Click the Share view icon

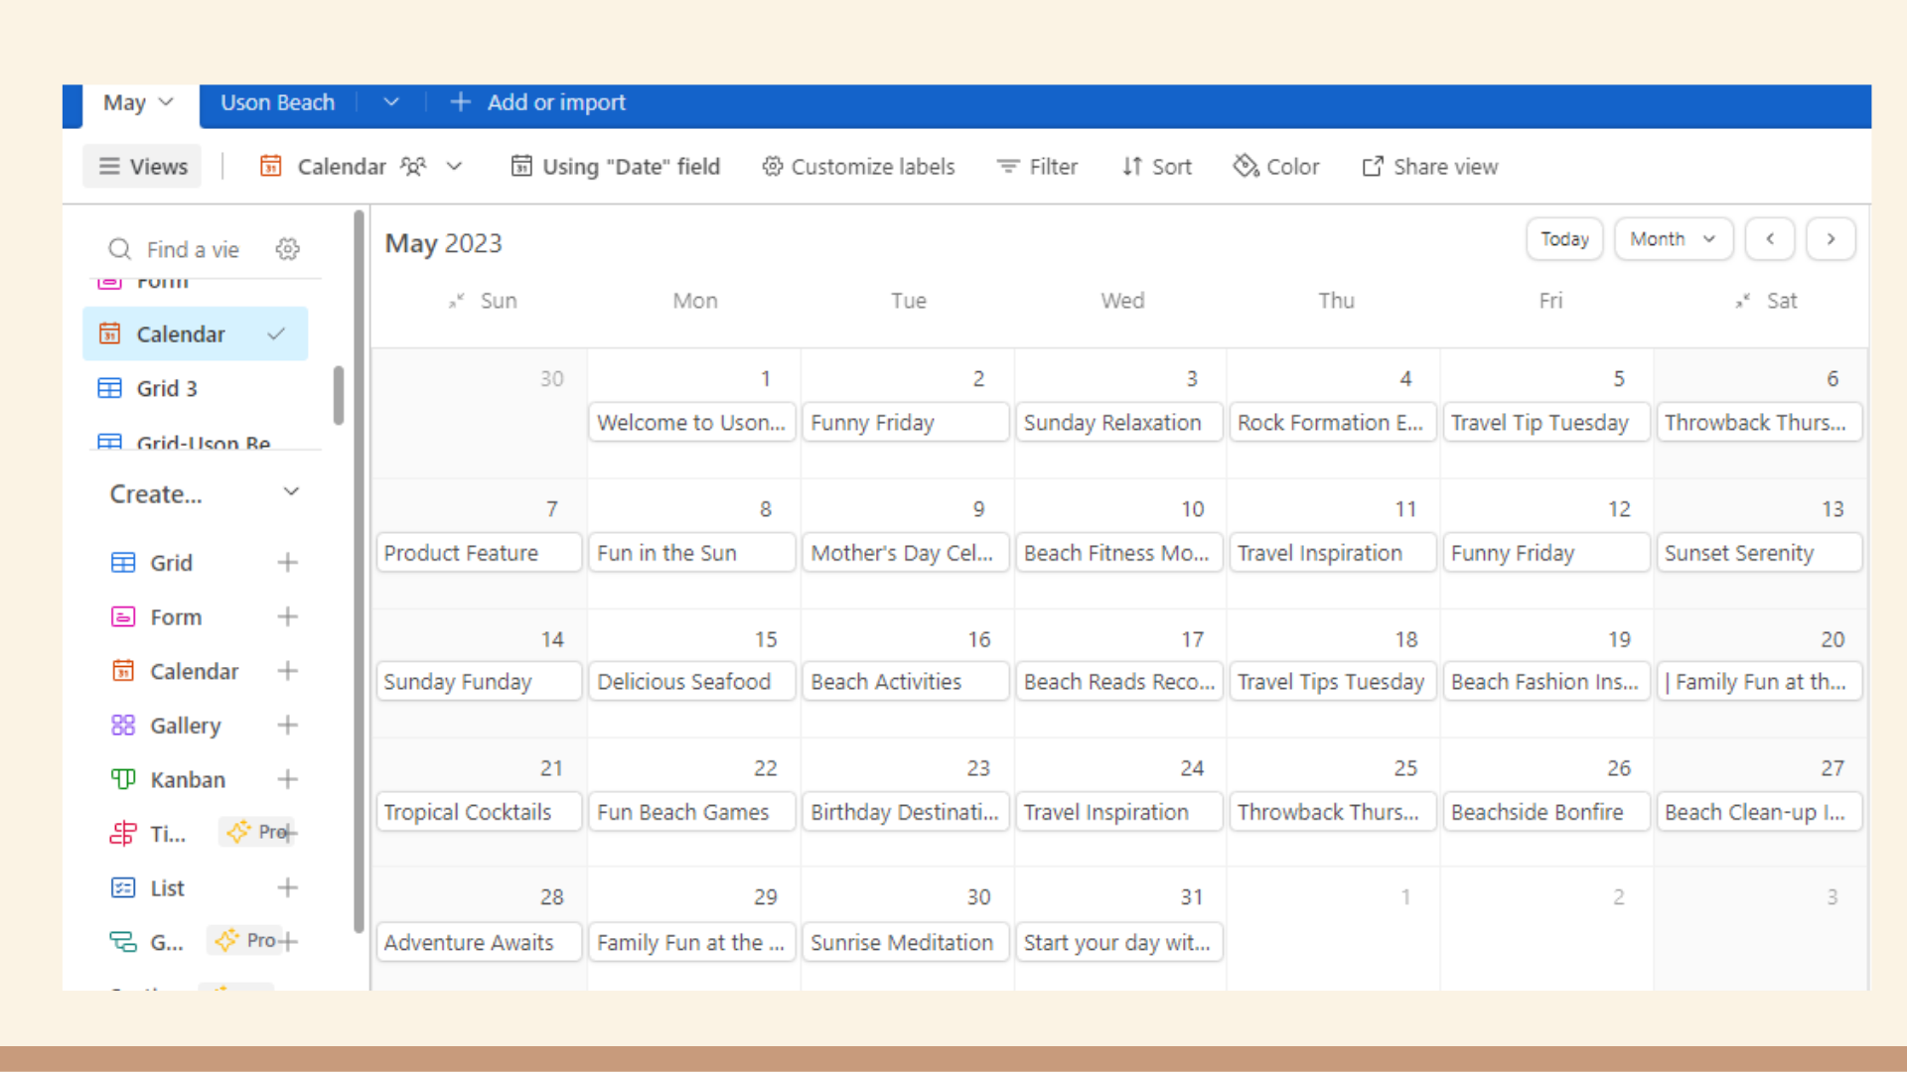click(x=1372, y=167)
